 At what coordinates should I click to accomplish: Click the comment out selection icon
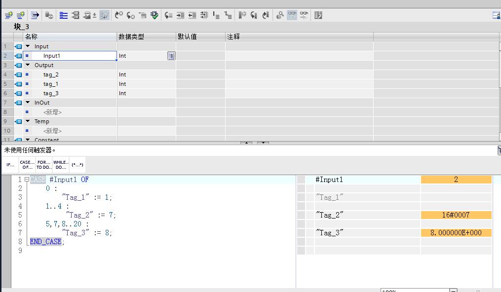click(216, 15)
